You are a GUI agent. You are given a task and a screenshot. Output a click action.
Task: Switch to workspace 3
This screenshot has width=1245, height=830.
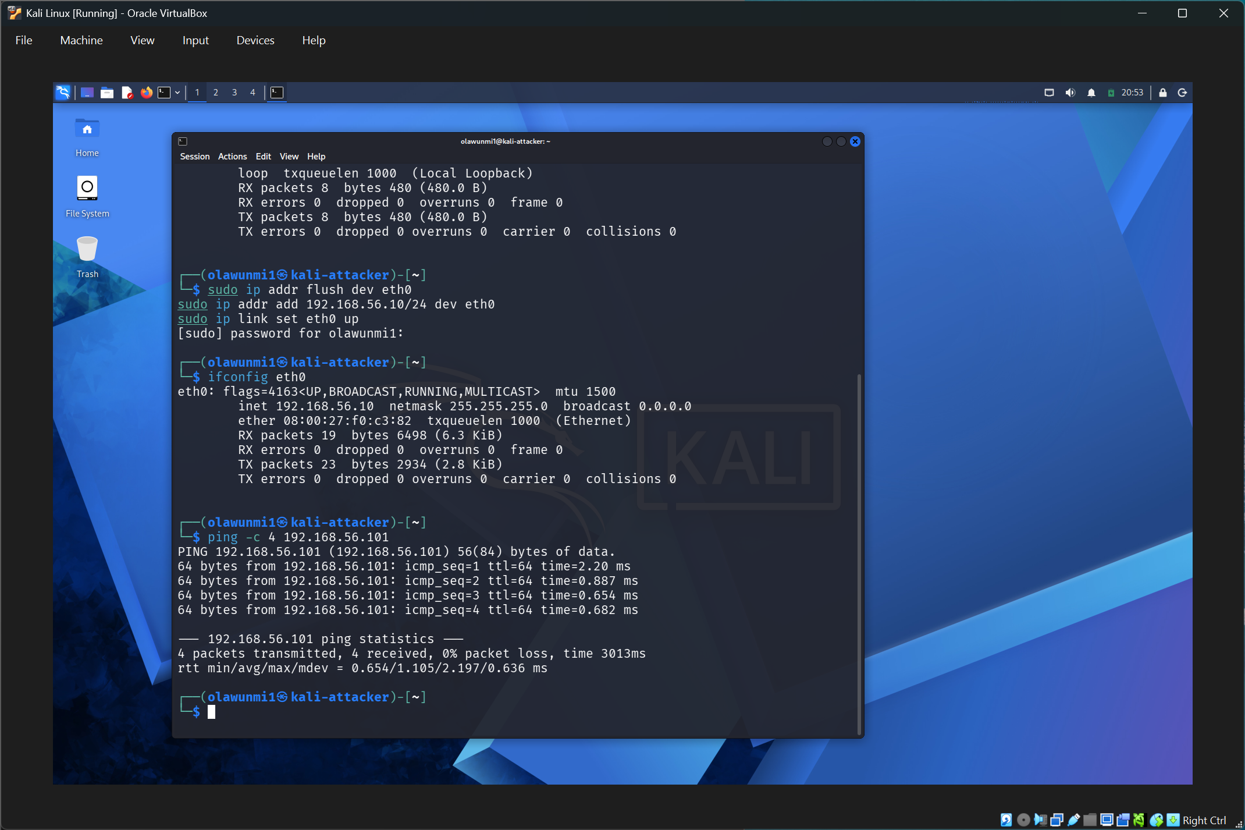[234, 93]
